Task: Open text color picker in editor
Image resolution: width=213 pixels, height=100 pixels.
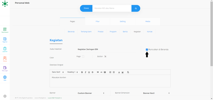Action: click(119, 72)
